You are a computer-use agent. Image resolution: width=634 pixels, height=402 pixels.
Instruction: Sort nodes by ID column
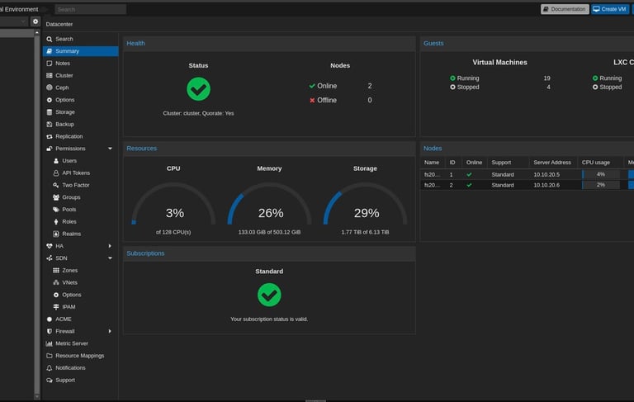[453, 162]
